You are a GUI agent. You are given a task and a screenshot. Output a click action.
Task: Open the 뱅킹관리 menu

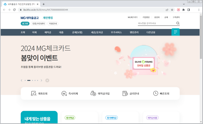(134, 32)
